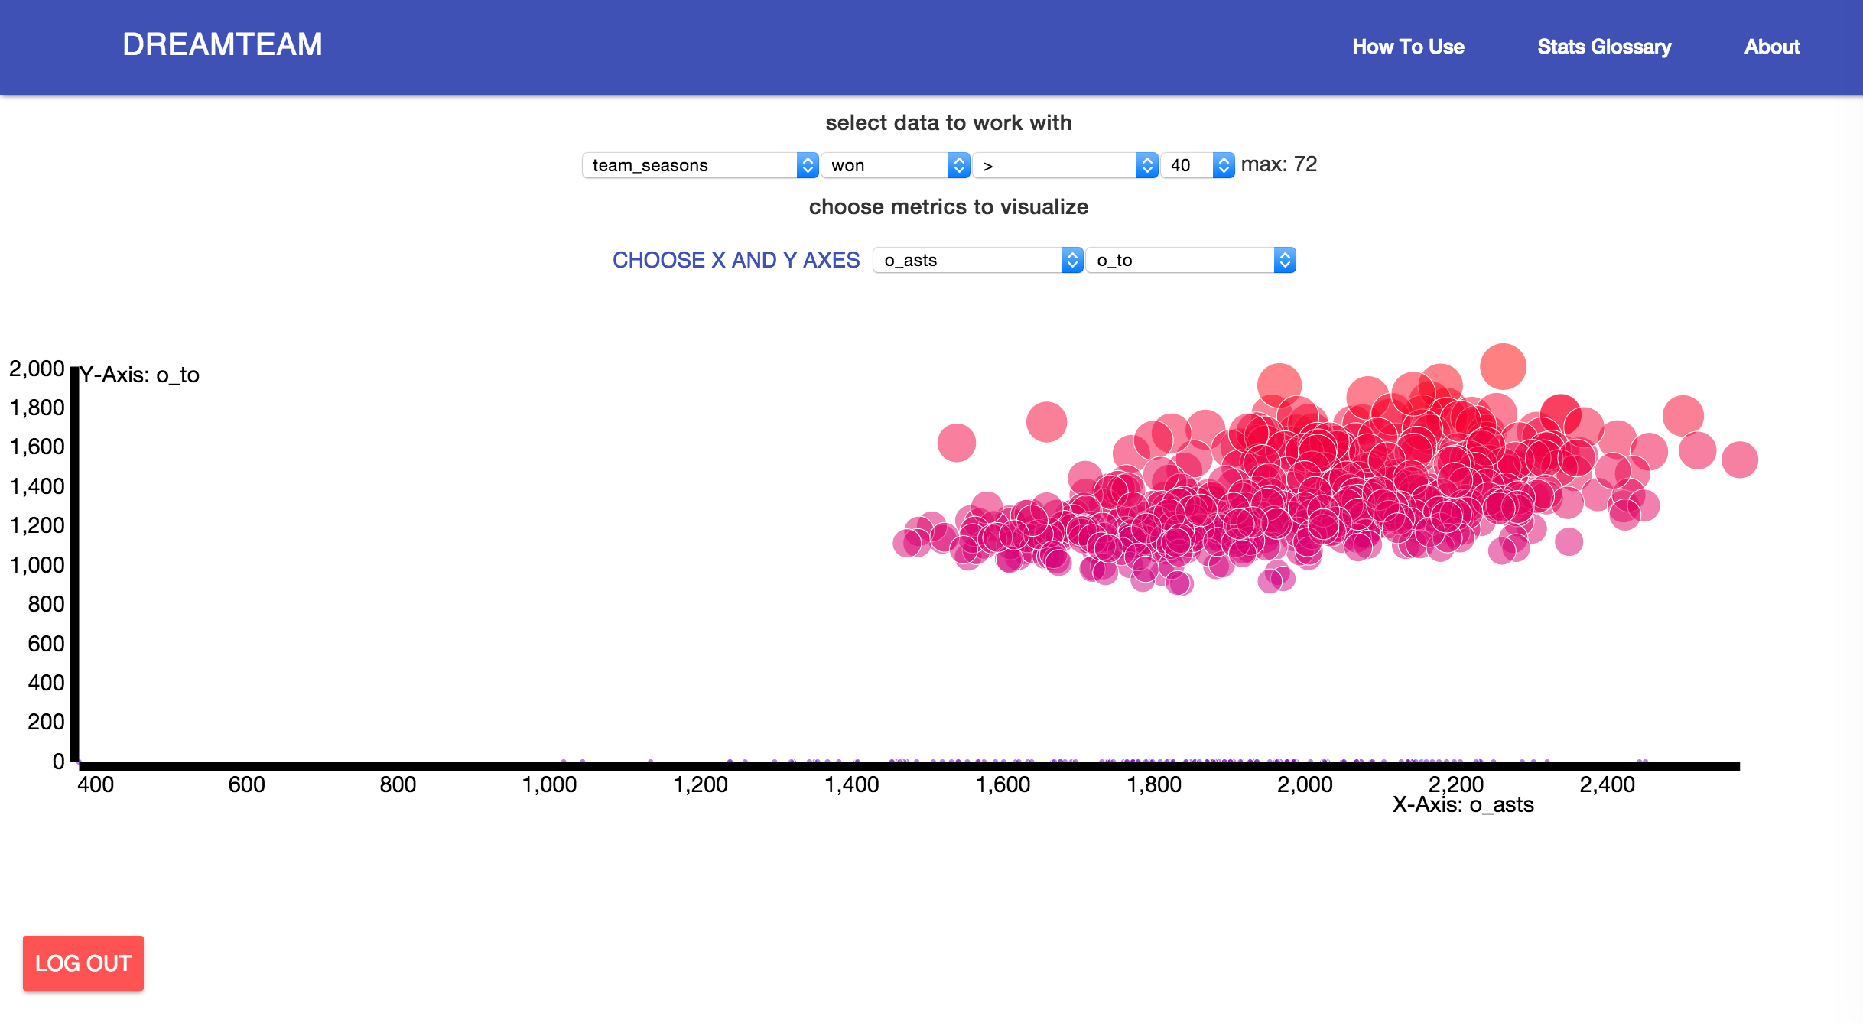Open the team_seasons dataset dropdown
Screen dimensions: 1863x1023
pos(692,165)
